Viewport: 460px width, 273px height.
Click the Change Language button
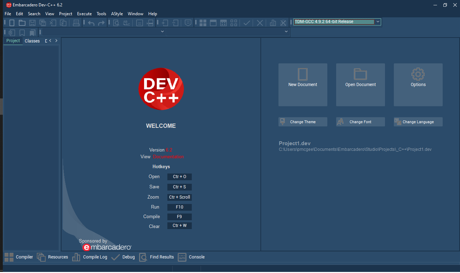pos(418,122)
